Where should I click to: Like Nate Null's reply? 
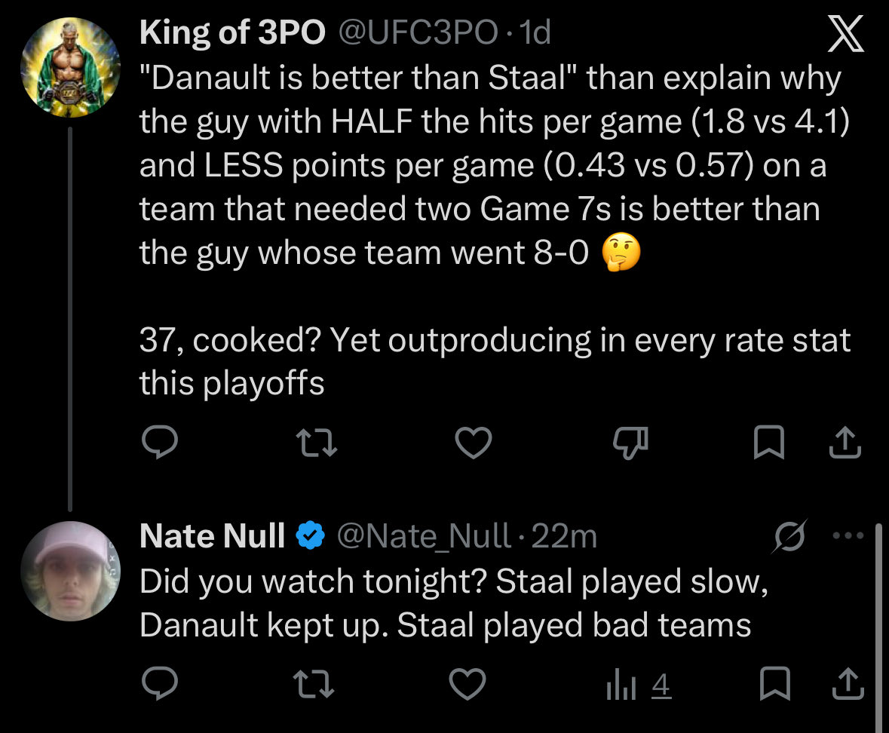click(x=467, y=684)
